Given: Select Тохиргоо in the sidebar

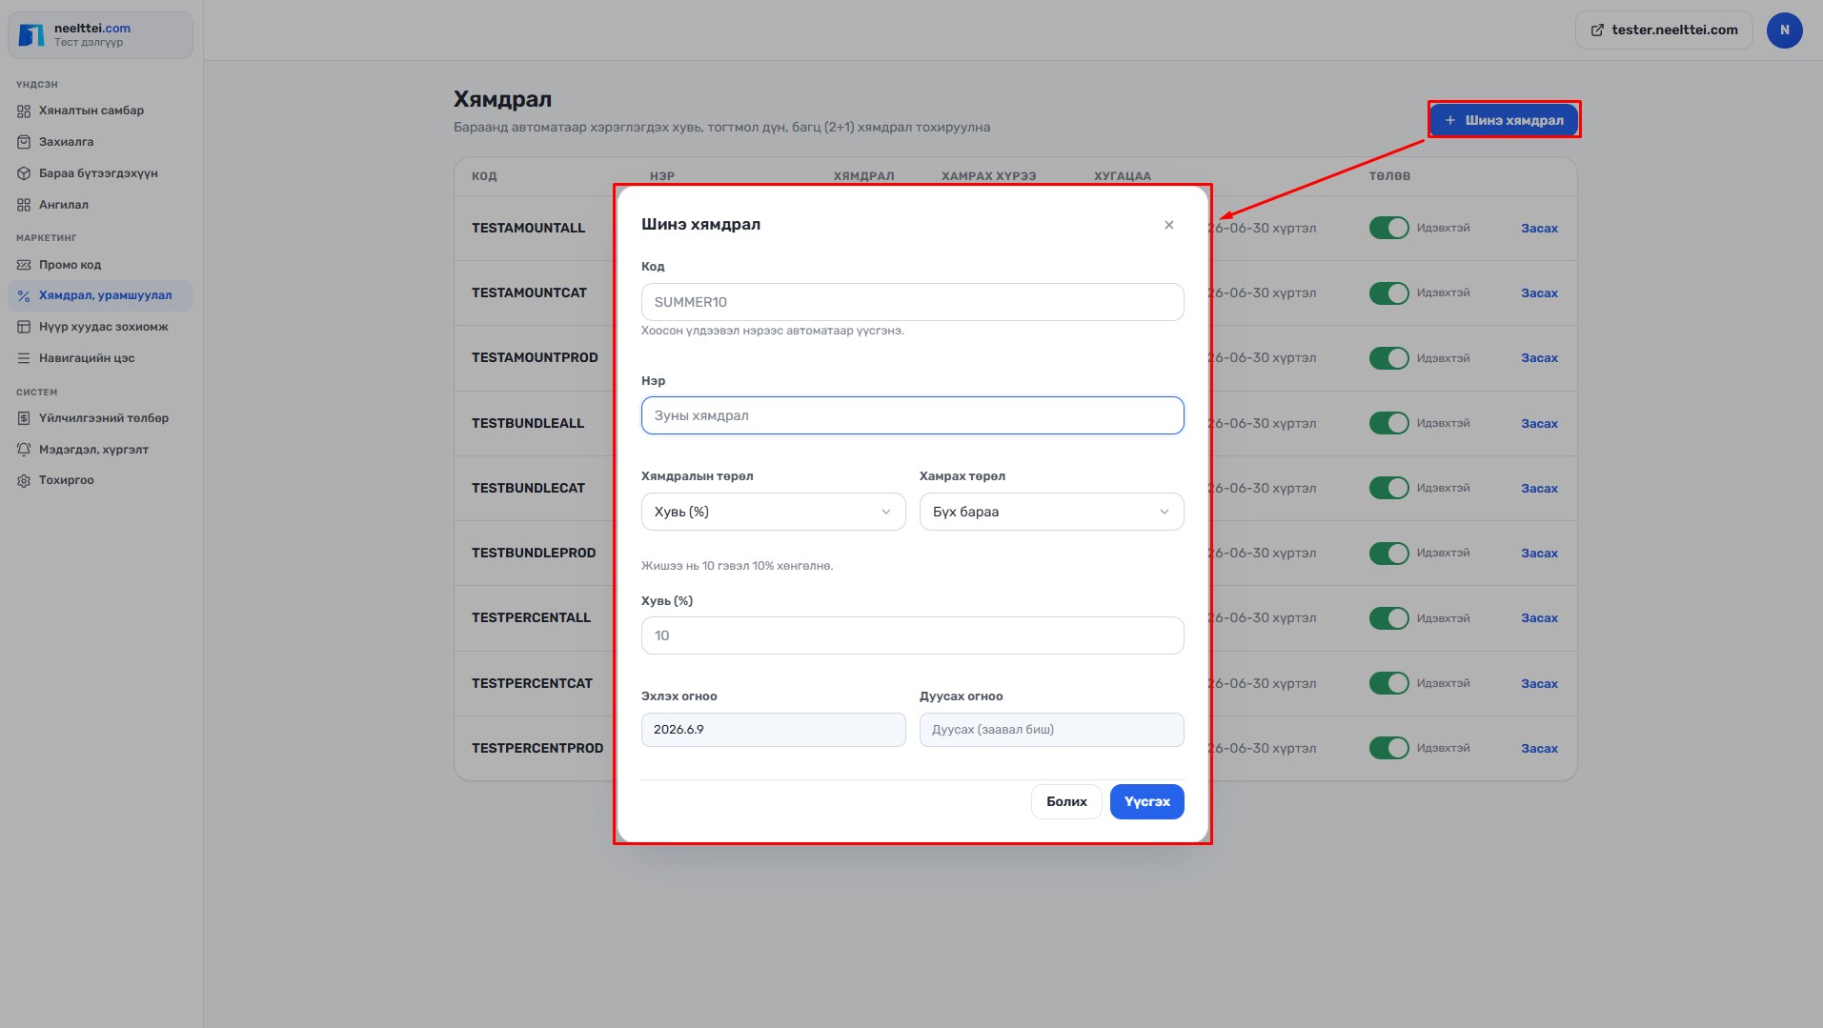Looking at the screenshot, I should [x=100, y=480].
